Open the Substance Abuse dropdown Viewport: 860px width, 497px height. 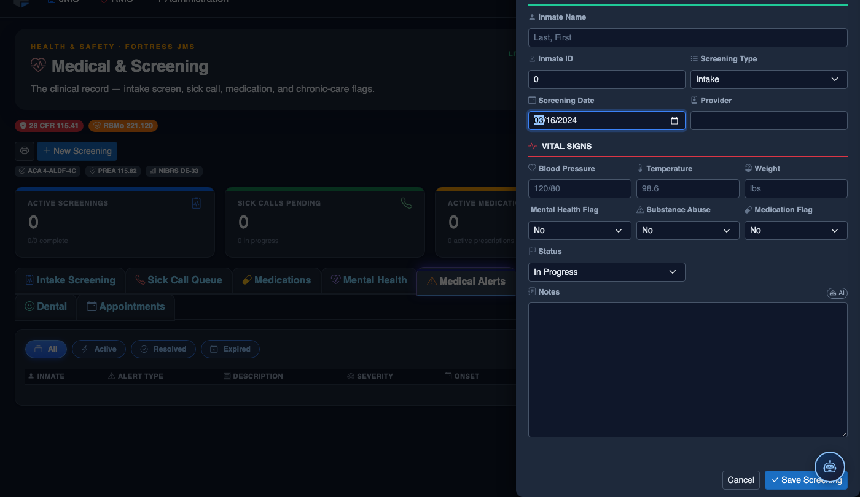pos(688,230)
